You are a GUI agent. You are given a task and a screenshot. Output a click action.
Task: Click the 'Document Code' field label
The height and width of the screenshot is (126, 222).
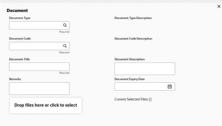point(20,39)
